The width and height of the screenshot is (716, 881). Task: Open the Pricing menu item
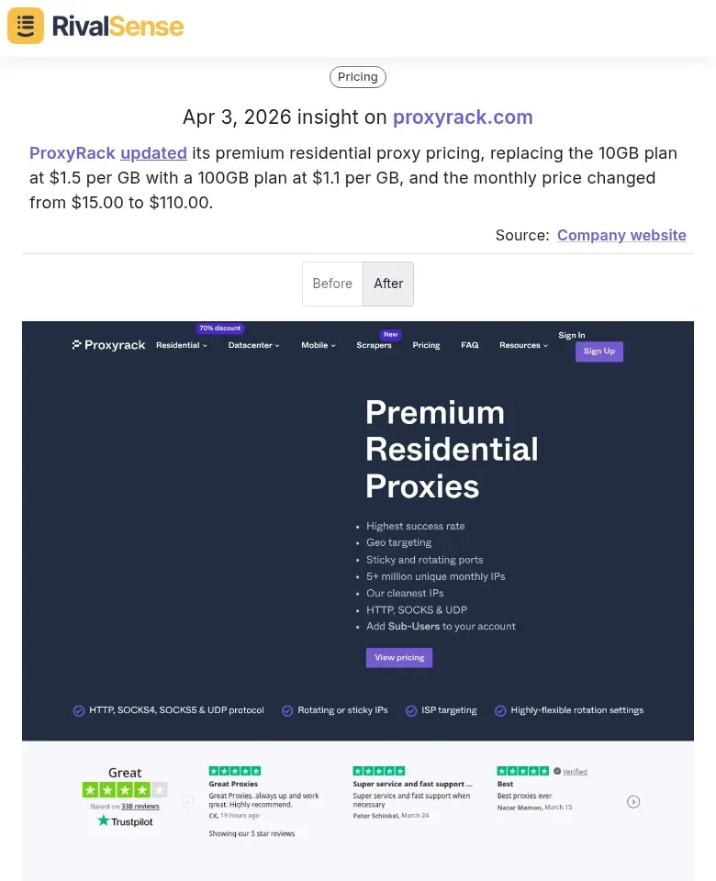pyautogui.click(x=426, y=345)
